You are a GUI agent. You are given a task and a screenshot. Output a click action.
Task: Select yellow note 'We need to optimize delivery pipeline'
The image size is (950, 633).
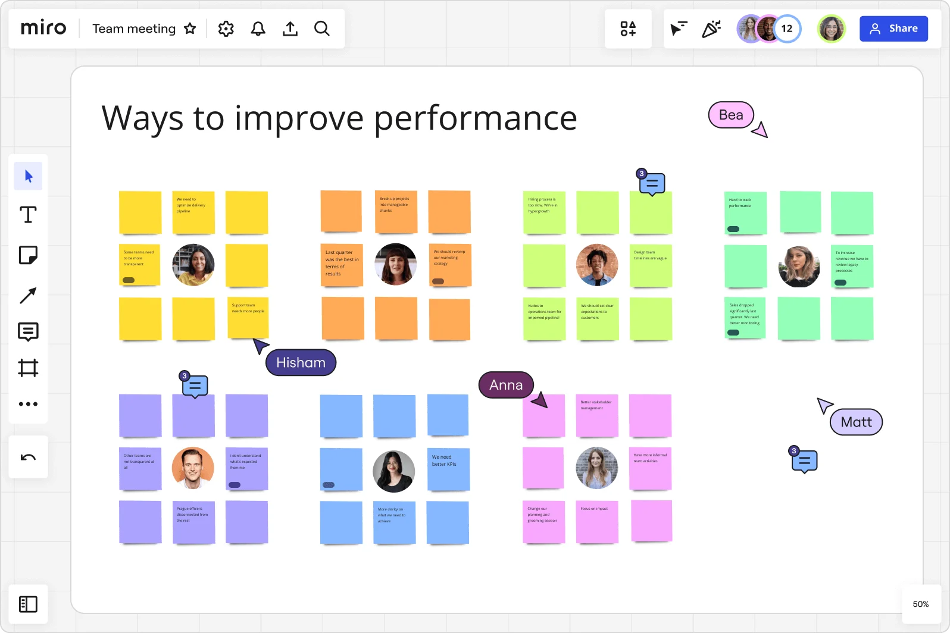coord(193,212)
